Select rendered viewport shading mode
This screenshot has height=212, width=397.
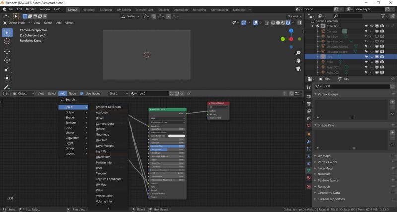click(x=288, y=23)
